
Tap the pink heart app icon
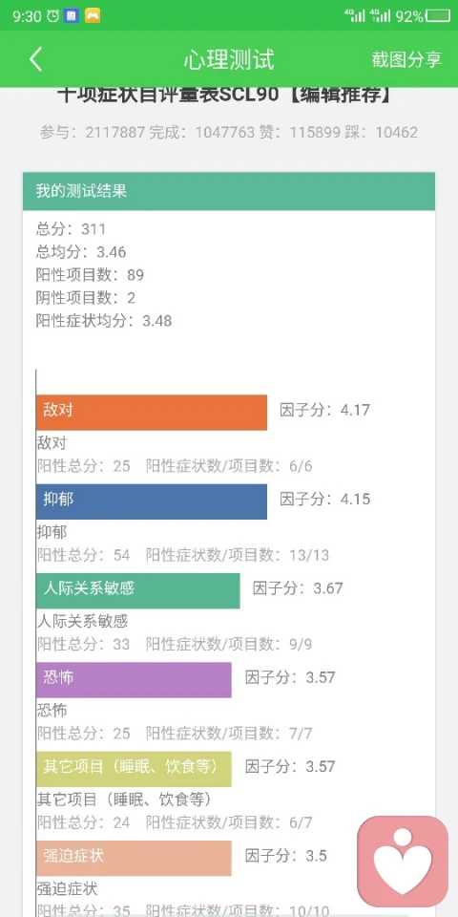[403, 861]
